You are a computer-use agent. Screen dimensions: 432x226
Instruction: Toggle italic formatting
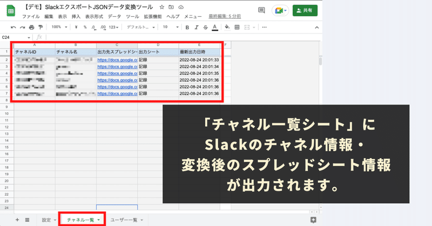point(197,28)
